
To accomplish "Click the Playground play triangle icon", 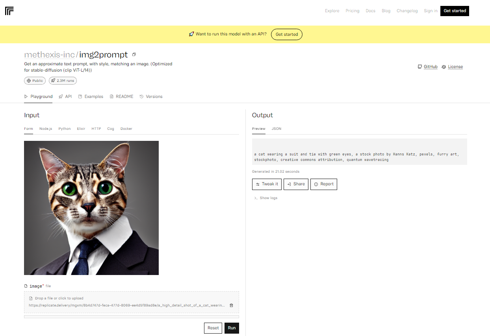I will coord(26,96).
